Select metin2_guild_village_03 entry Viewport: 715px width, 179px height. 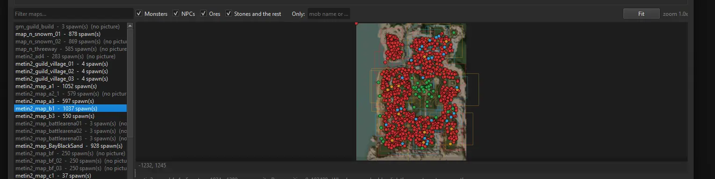click(71, 79)
